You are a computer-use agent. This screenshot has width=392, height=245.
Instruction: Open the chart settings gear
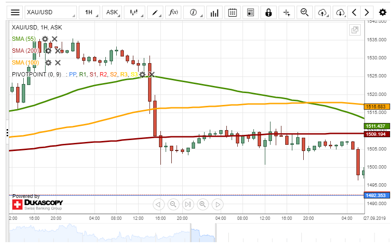[383, 12]
